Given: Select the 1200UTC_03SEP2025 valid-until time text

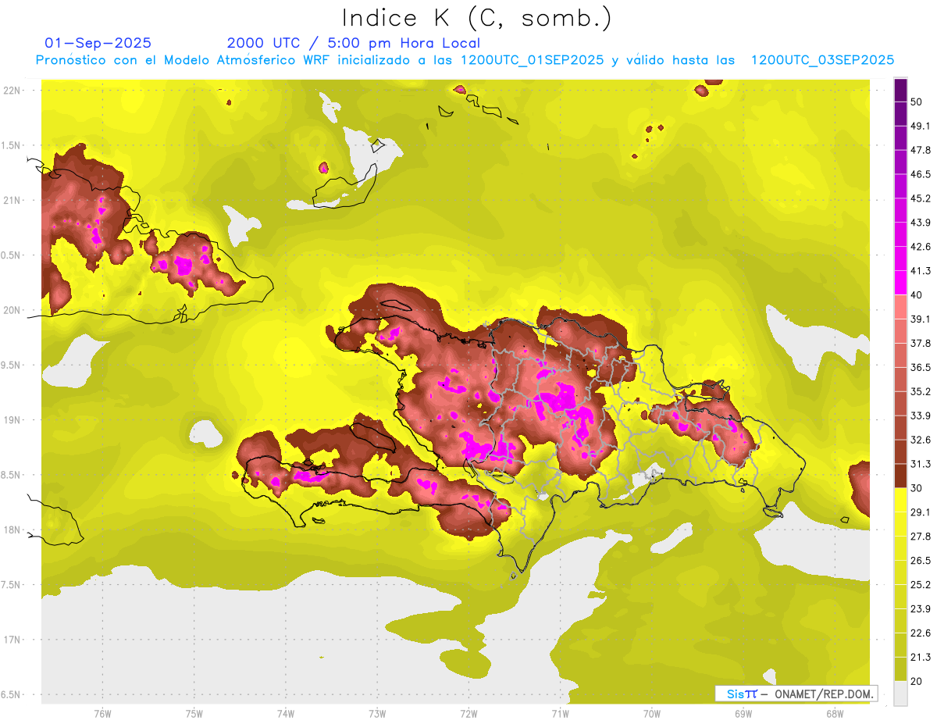Looking at the screenshot, I should pos(822,60).
